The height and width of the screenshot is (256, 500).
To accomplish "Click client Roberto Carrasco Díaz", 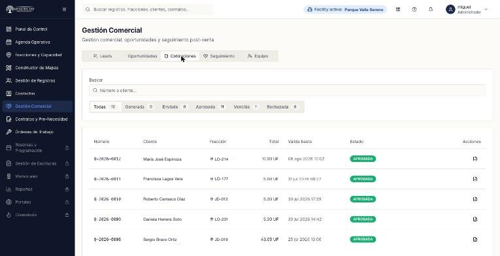I will pos(164,199).
